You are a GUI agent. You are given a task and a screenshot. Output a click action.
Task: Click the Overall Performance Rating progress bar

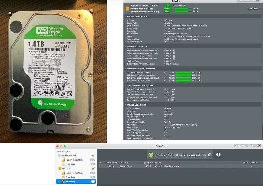[x=183, y=11]
